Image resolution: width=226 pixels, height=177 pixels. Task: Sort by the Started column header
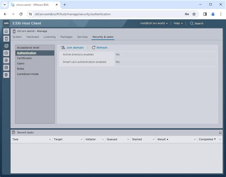(137, 139)
